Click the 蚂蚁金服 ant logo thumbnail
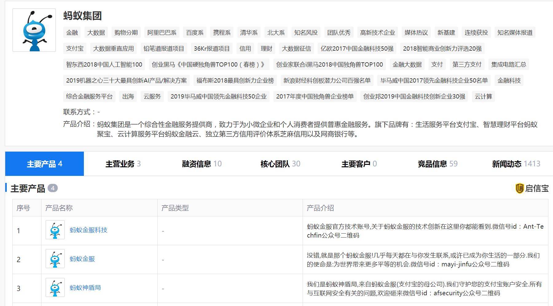The image size is (553, 306). point(55,259)
